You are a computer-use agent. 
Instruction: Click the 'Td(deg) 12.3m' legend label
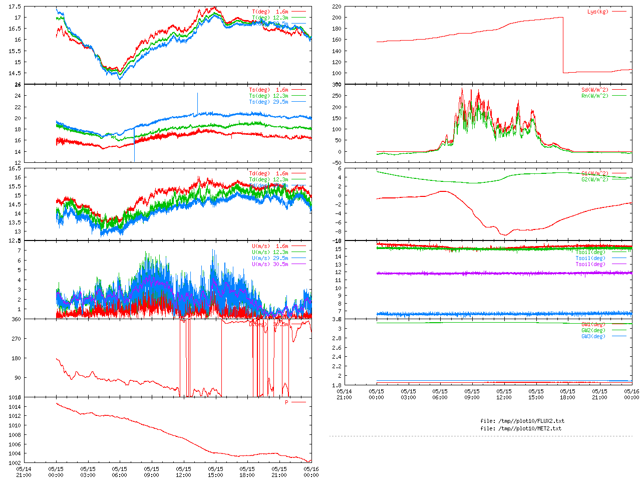coord(269,180)
